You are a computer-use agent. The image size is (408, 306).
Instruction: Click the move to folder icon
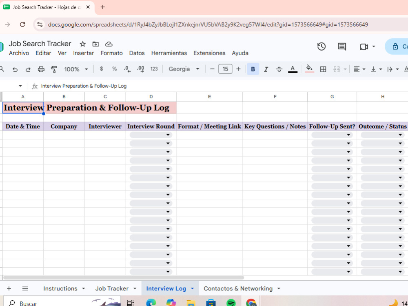point(96,44)
